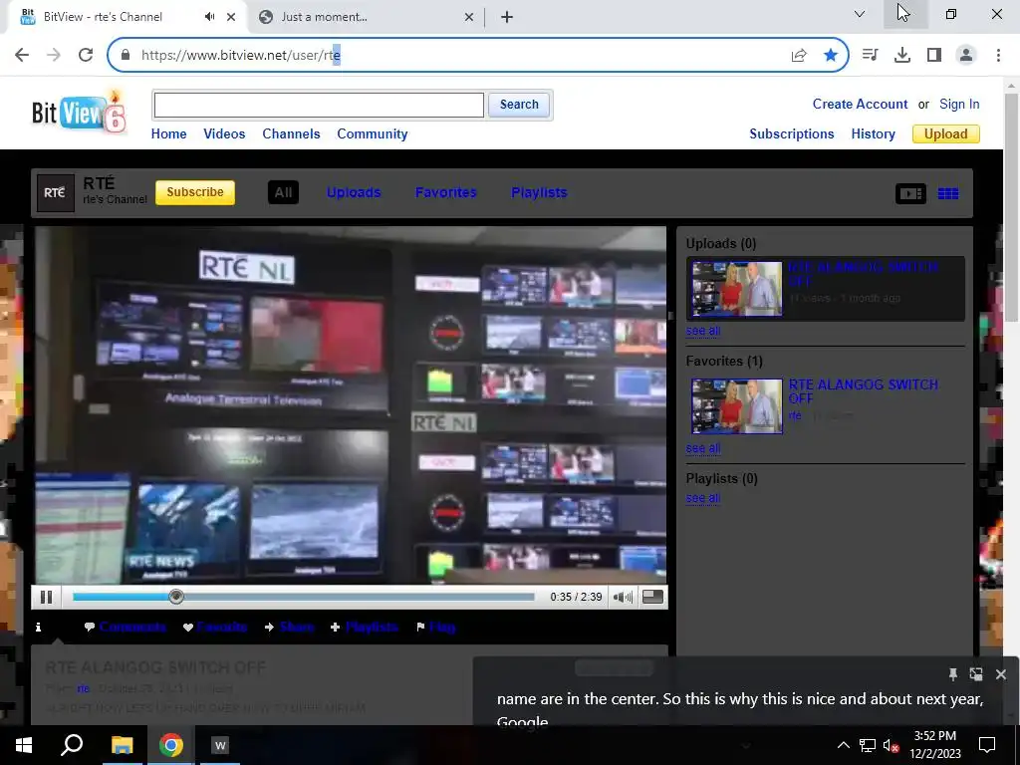Open the notification center icon

coord(987,745)
